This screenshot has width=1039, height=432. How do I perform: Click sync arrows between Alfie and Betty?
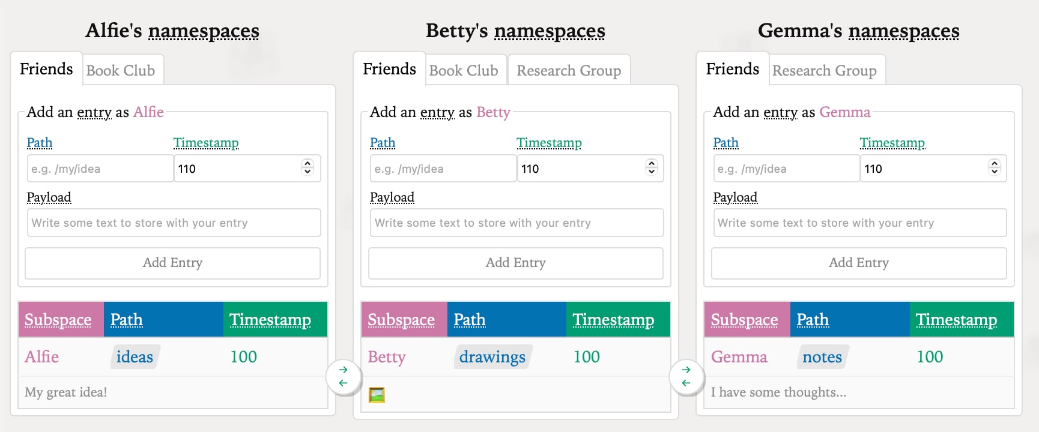[343, 377]
